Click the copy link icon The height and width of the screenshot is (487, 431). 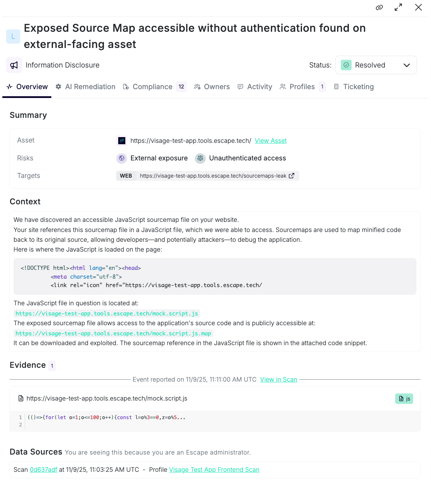click(x=379, y=7)
